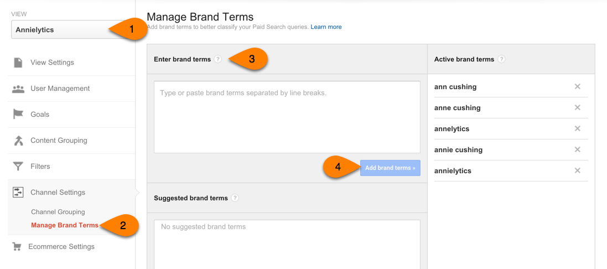Image resolution: width=607 pixels, height=269 pixels.
Task: Click into the brand terms text box
Action: (287, 116)
